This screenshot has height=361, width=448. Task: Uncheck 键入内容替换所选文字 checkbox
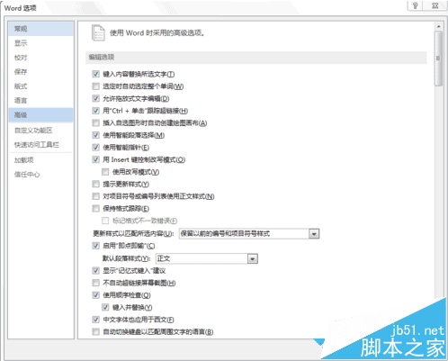95,74
